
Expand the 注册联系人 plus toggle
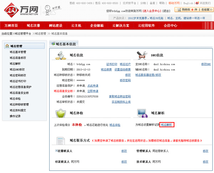[56, 151]
